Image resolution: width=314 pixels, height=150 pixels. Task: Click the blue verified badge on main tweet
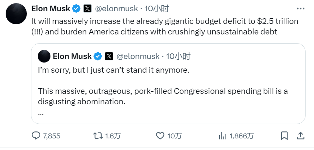click(x=76, y=8)
